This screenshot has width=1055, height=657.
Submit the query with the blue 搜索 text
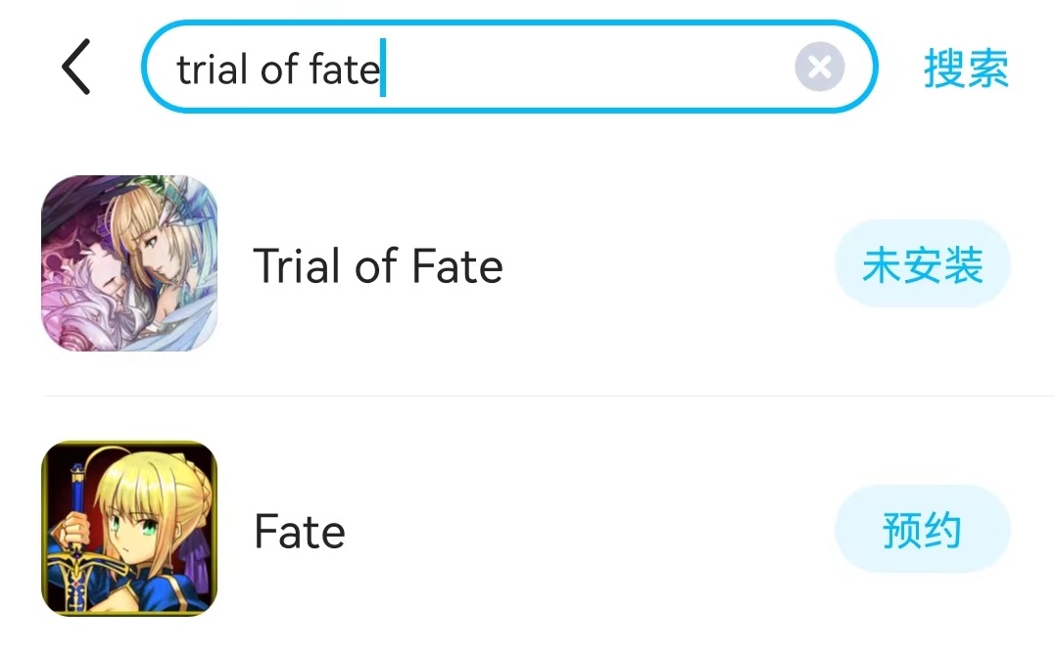(966, 68)
